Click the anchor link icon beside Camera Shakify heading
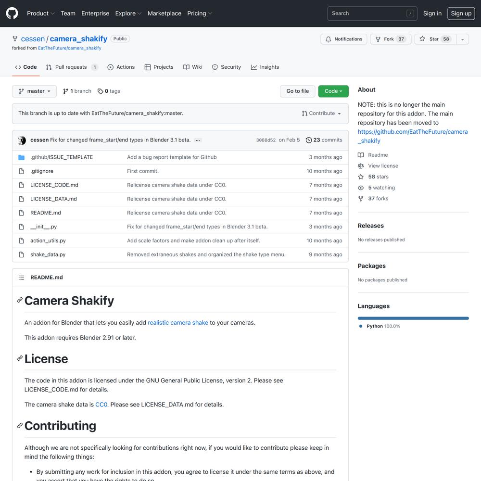Viewport: 481px width, 481px height. (x=20, y=300)
